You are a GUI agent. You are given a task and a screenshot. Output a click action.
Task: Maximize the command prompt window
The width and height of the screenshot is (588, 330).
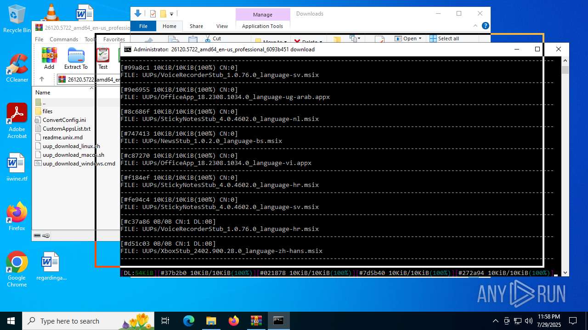(537, 49)
